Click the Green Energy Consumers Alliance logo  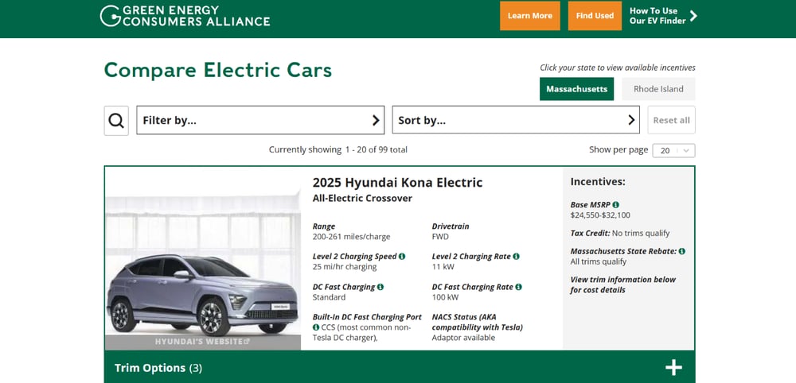click(185, 16)
